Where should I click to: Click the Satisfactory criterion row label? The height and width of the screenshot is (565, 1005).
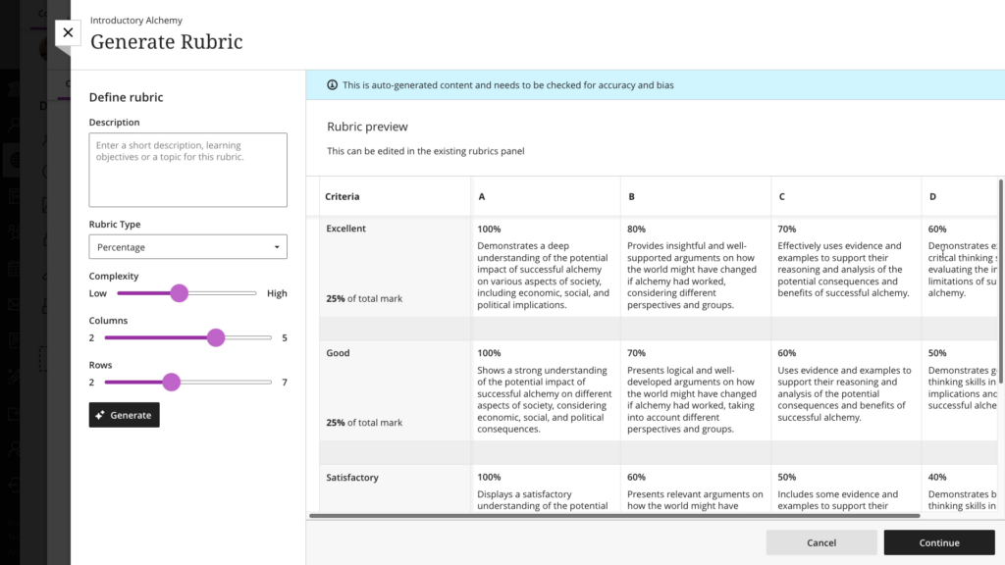pos(352,478)
